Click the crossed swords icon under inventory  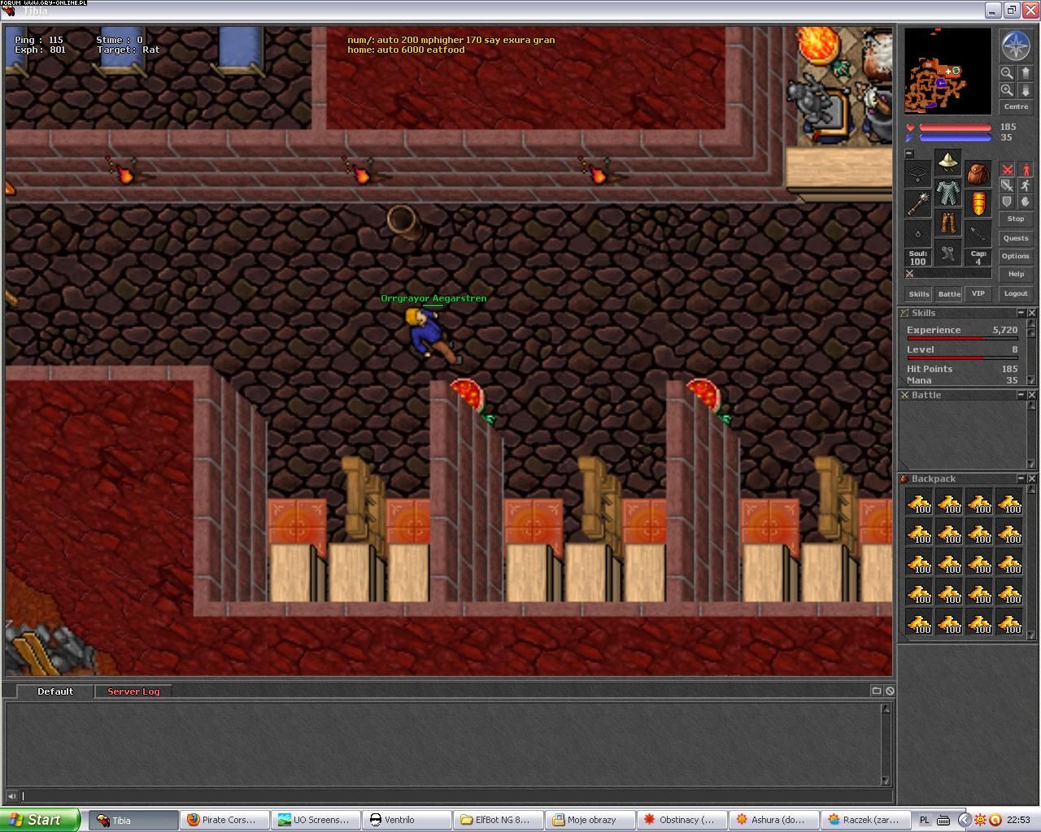(909, 274)
